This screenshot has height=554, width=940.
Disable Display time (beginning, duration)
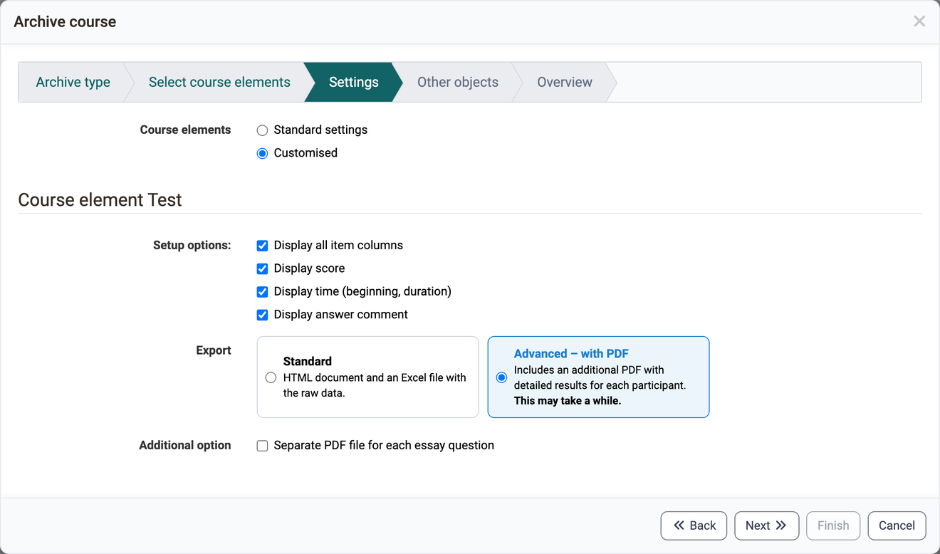tap(262, 292)
